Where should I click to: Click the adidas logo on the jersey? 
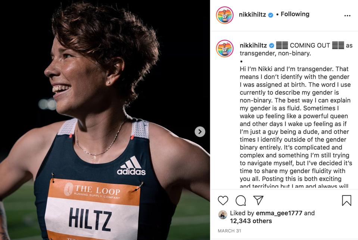tap(131, 166)
